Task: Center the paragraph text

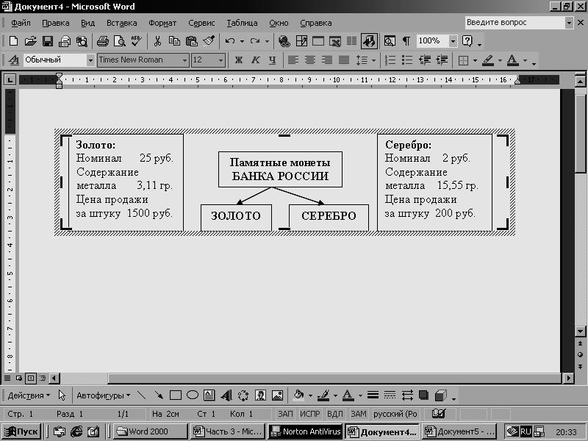Action: click(309, 60)
